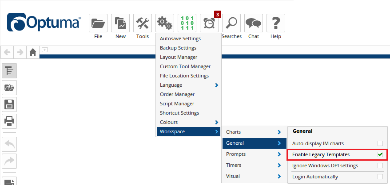Click the Home page icon
This screenshot has width=390, height=185.
(33, 52)
